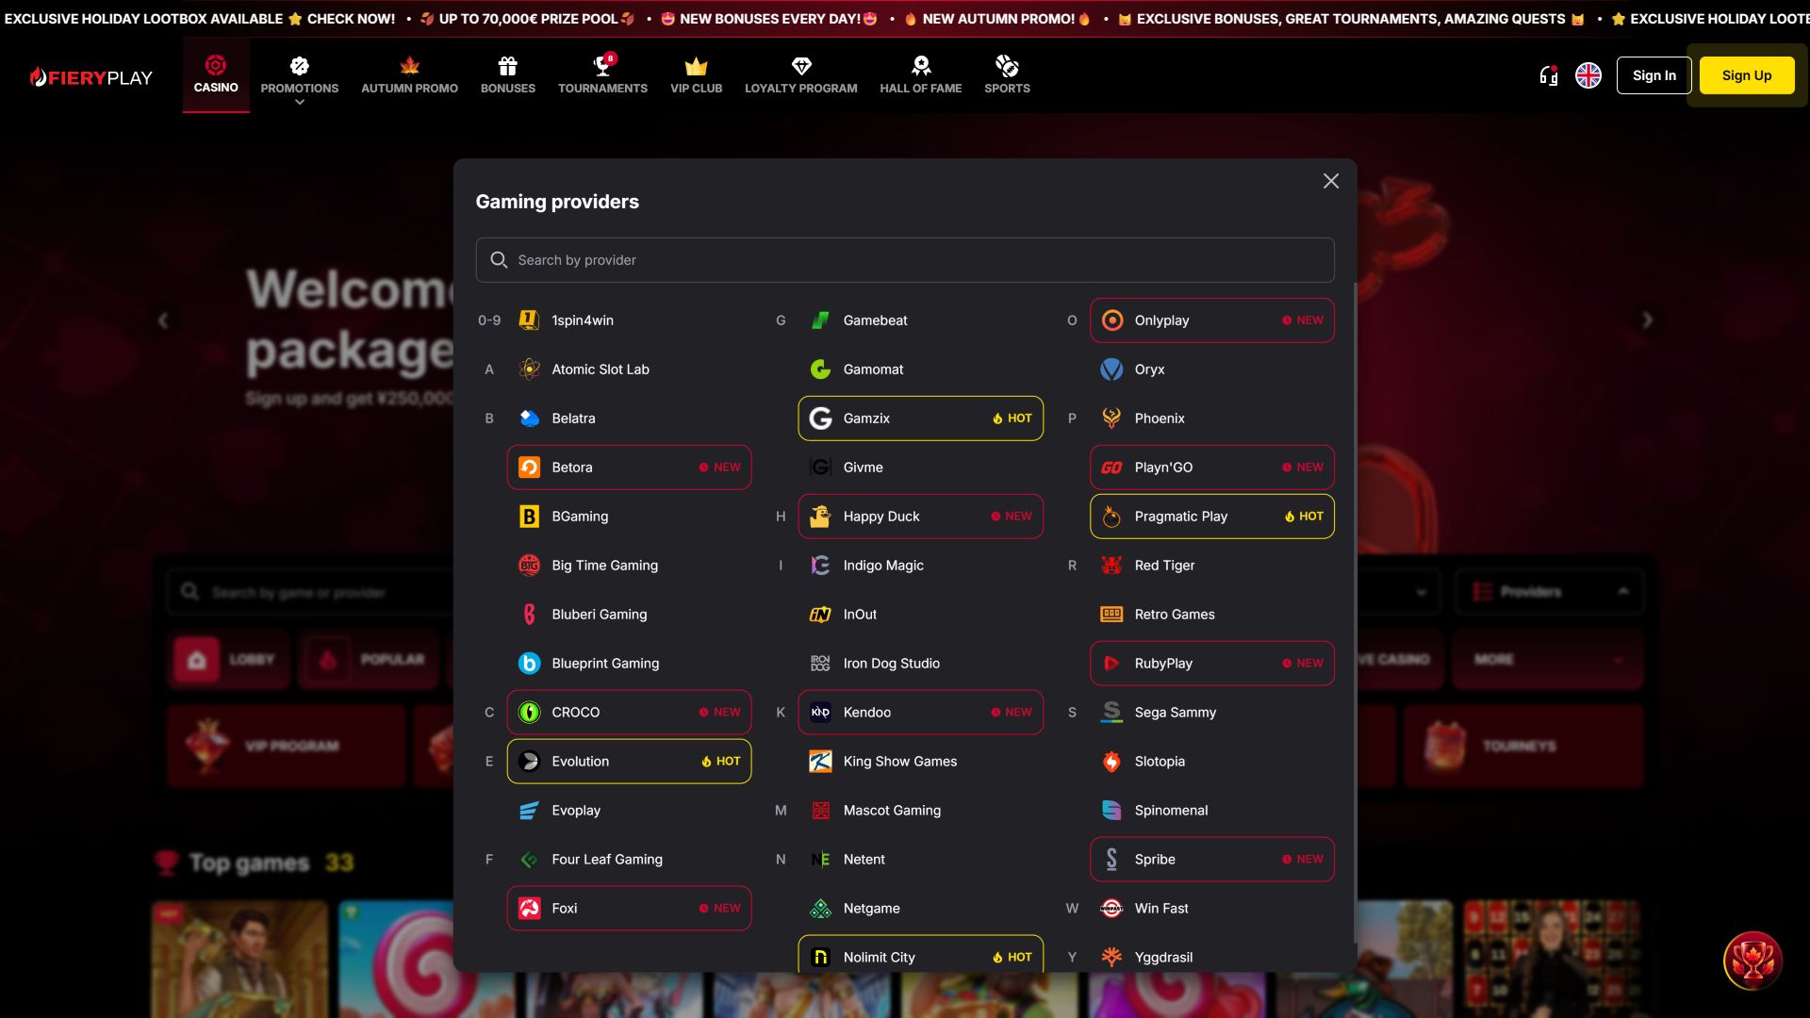Select the BGaming provider

[629, 517]
